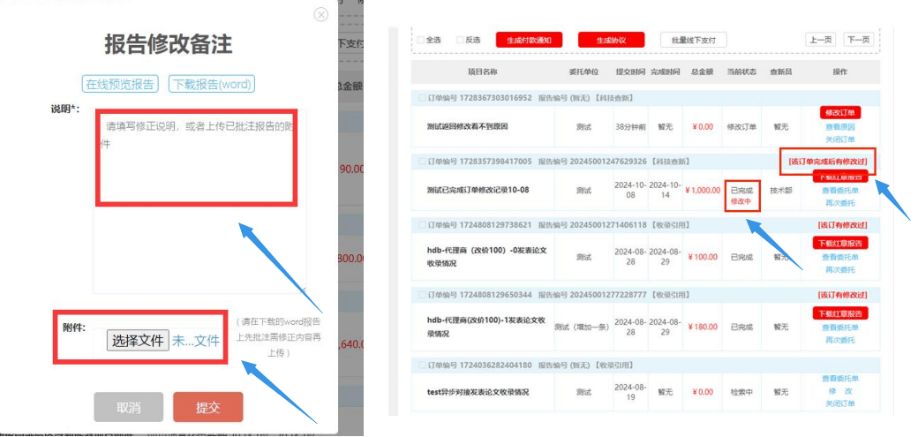Click 关闭订单 for the test异步对接 order
The image size is (918, 437).
click(839, 404)
